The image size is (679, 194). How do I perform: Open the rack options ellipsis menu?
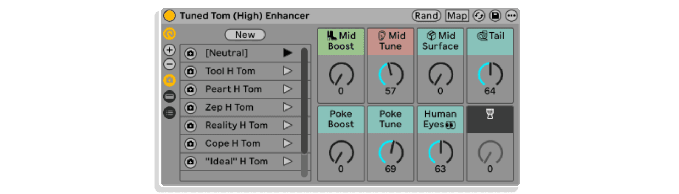tap(511, 16)
